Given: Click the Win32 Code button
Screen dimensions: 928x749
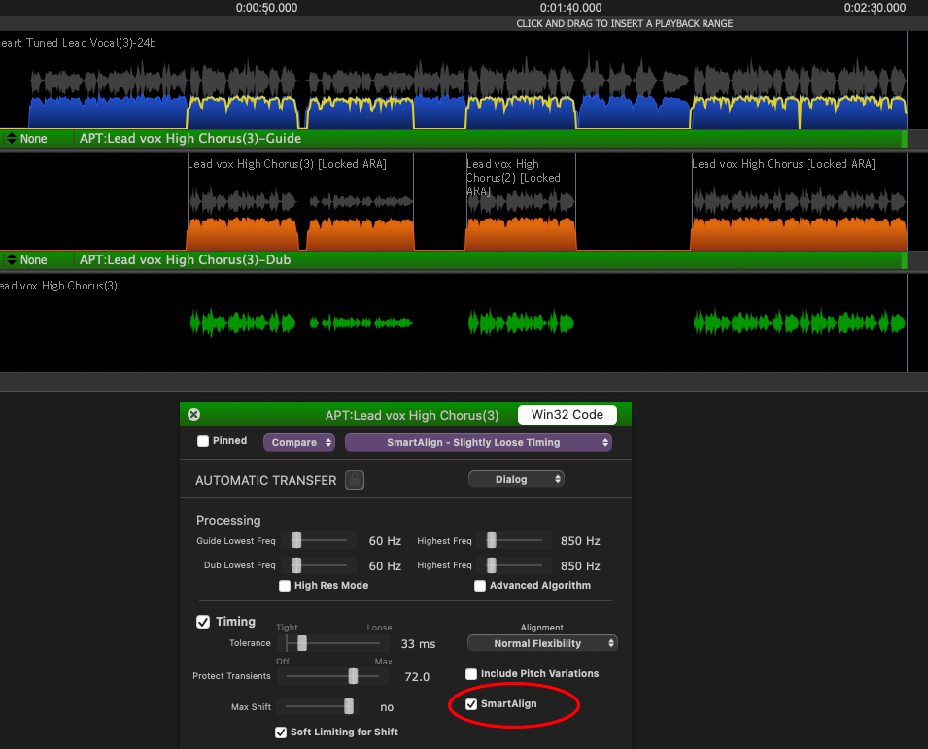Looking at the screenshot, I should 567,415.
